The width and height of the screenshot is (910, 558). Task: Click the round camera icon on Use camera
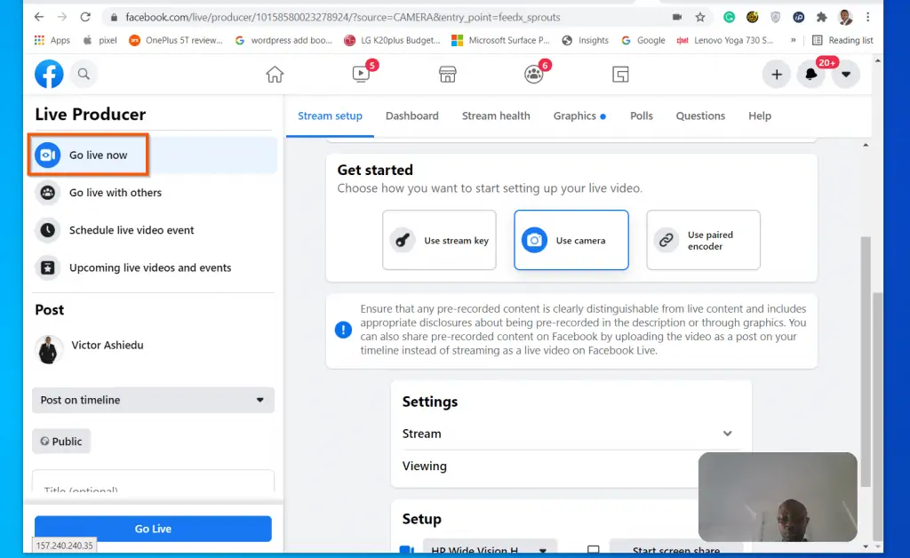tap(534, 240)
